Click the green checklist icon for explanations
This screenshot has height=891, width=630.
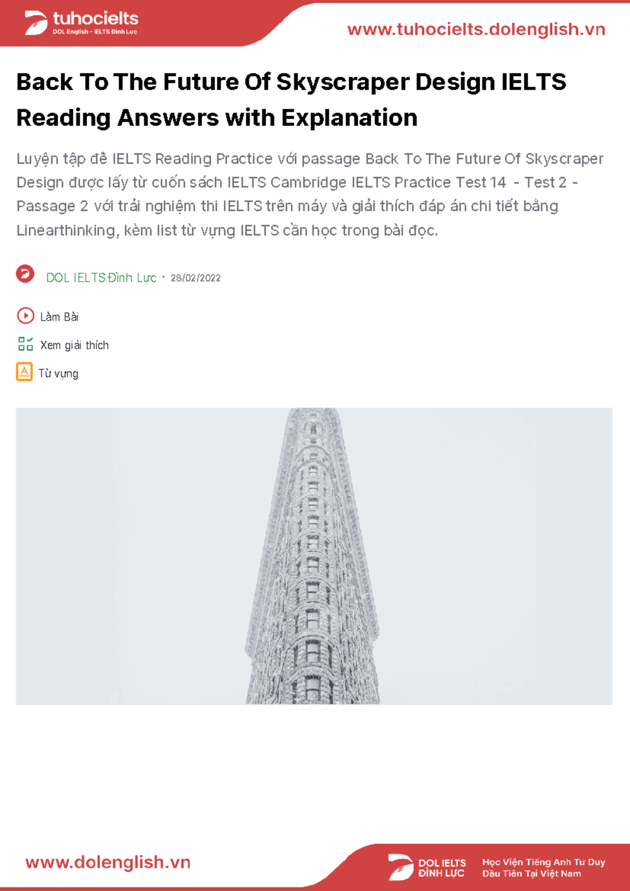click(x=25, y=344)
